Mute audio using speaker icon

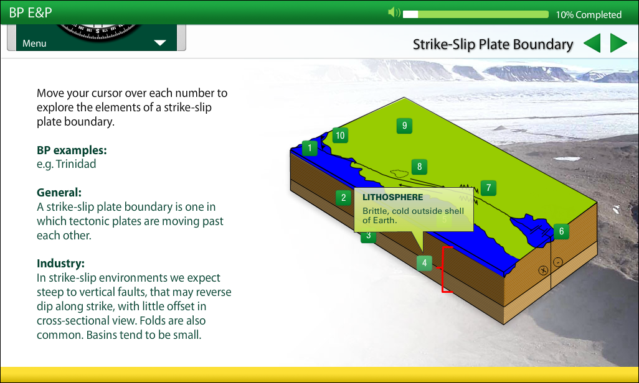click(394, 14)
